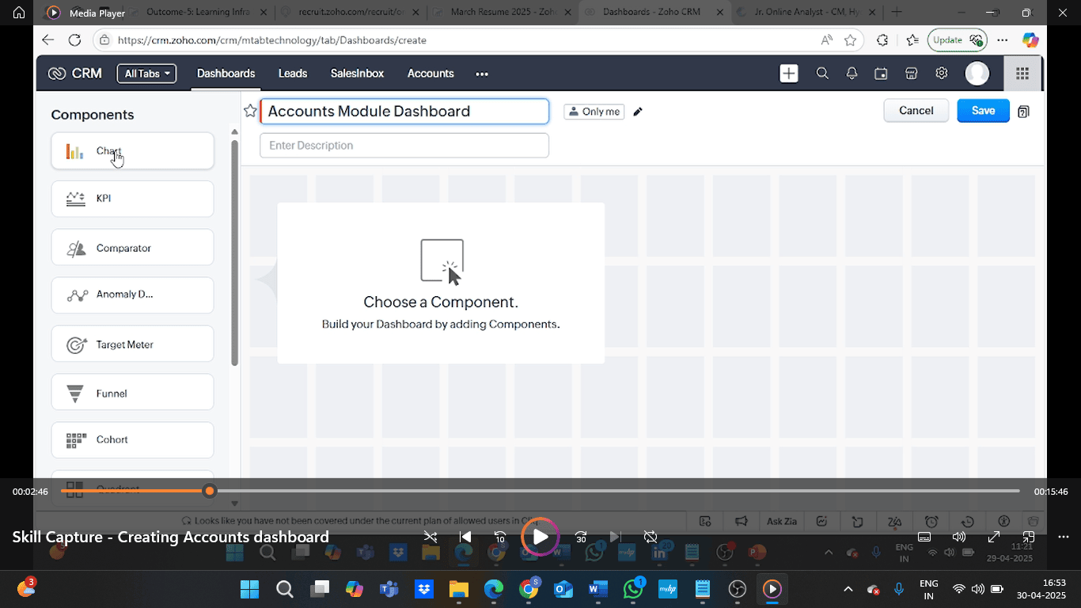Enter full screen in Media Player
Viewport: 1081px width, 608px height.
(x=994, y=537)
